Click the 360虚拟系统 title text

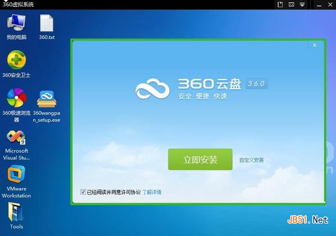click(x=18, y=5)
